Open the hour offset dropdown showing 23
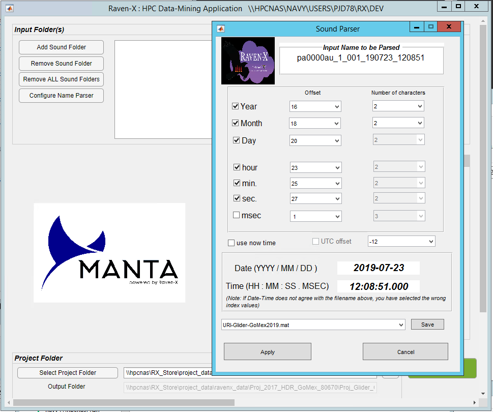Image resolution: width=493 pixels, height=412 pixels. click(x=315, y=167)
